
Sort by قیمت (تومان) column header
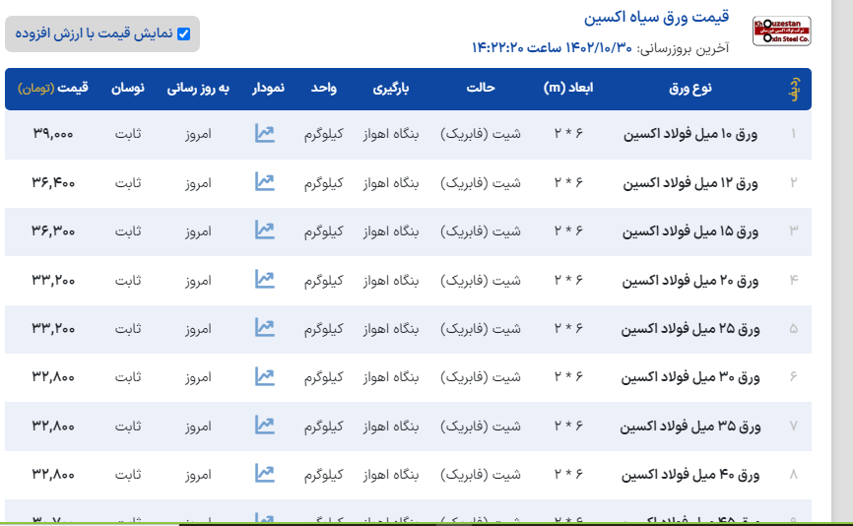[53, 89]
